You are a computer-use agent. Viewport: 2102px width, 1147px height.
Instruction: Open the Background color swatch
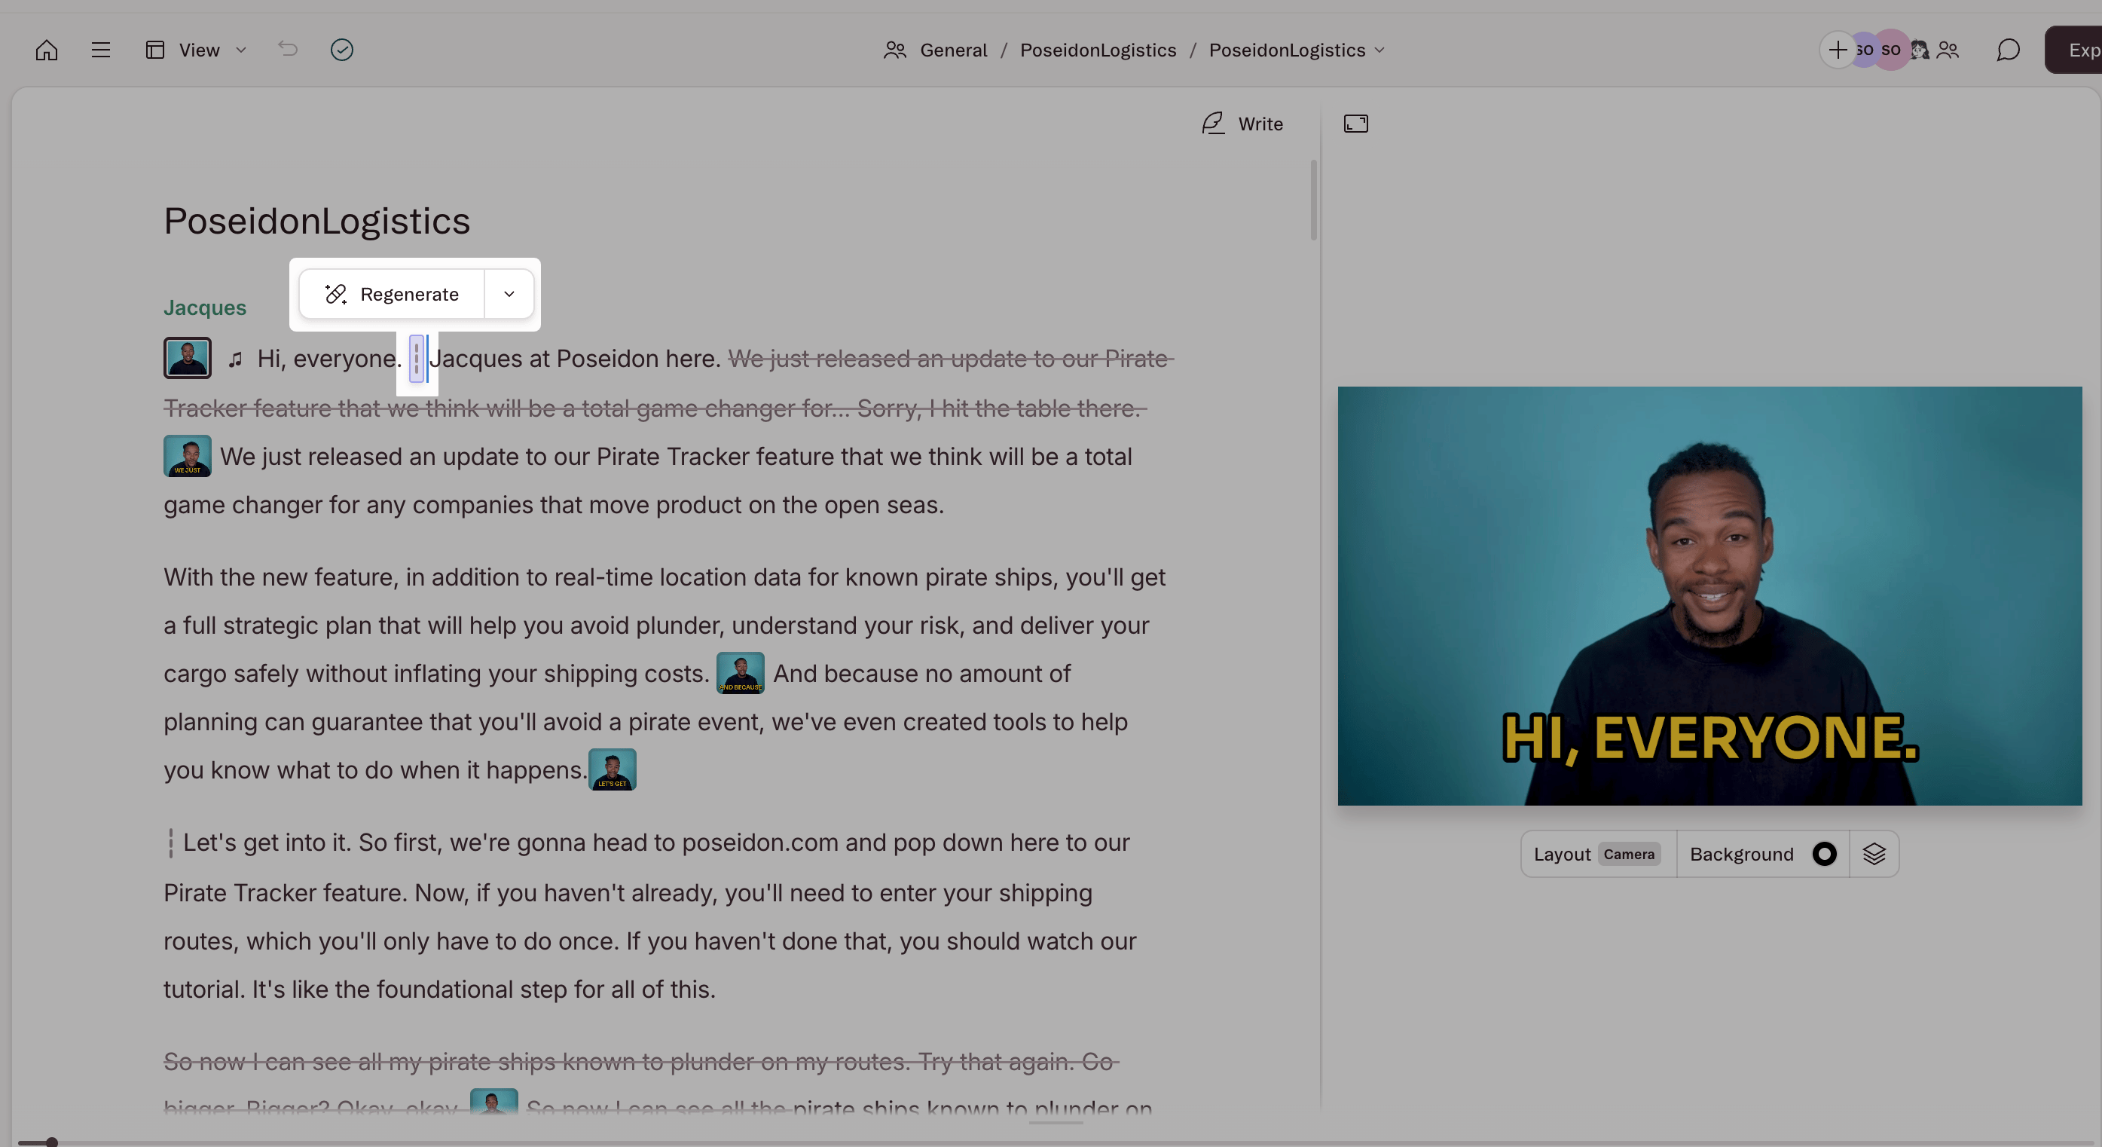pyautogui.click(x=1824, y=854)
